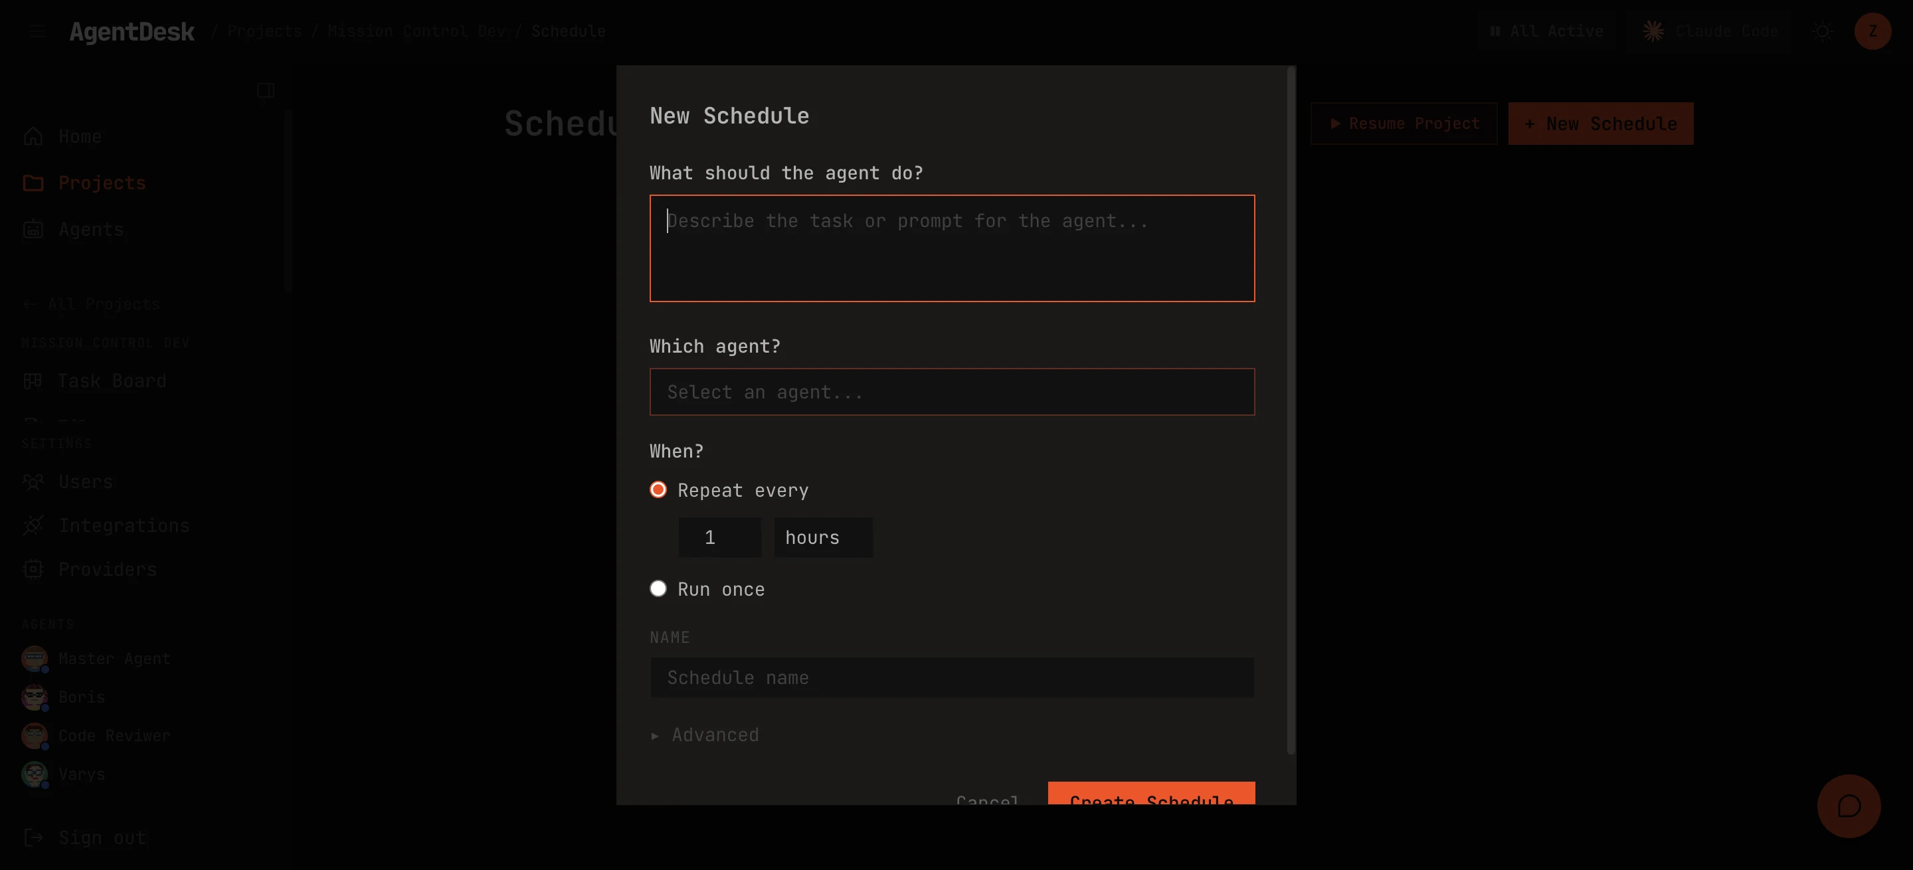Click the Create Schedule button
Image resolution: width=1913 pixels, height=870 pixels.
[1151, 794]
